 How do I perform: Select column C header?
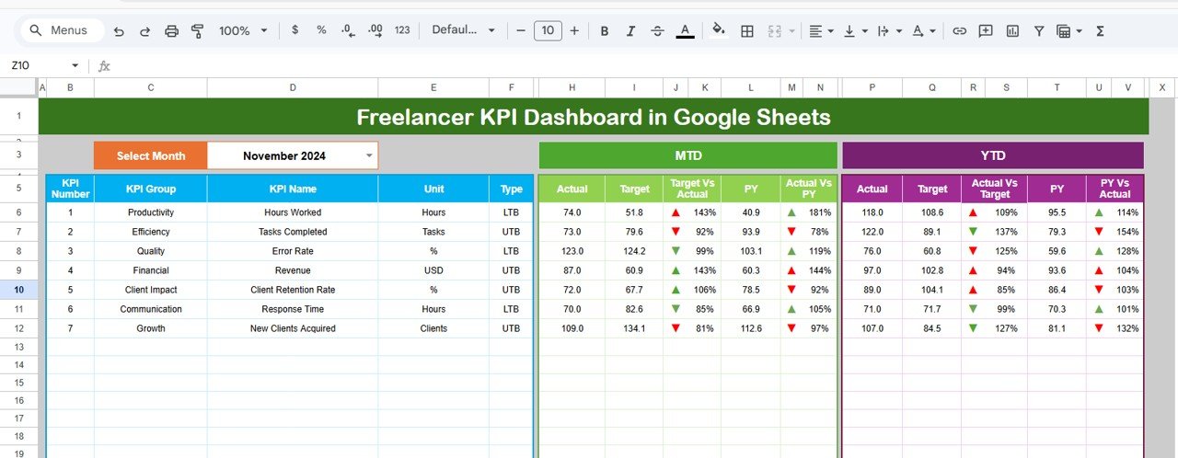click(x=150, y=87)
